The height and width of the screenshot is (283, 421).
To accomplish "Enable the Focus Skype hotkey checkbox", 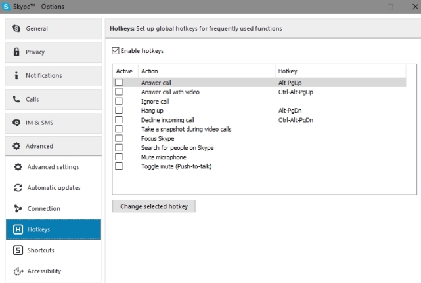I will (x=119, y=138).
